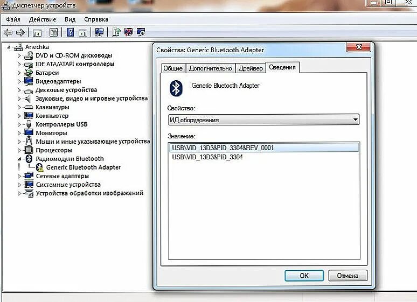Select the Дисковые устройства tree label
The width and height of the screenshot is (417, 302).
(x=66, y=90)
